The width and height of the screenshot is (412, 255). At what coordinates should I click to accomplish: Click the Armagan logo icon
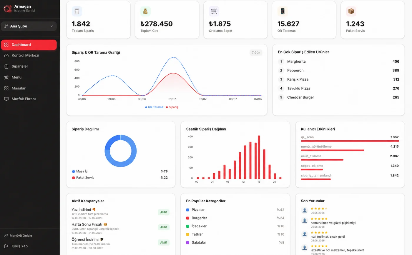point(7,9)
